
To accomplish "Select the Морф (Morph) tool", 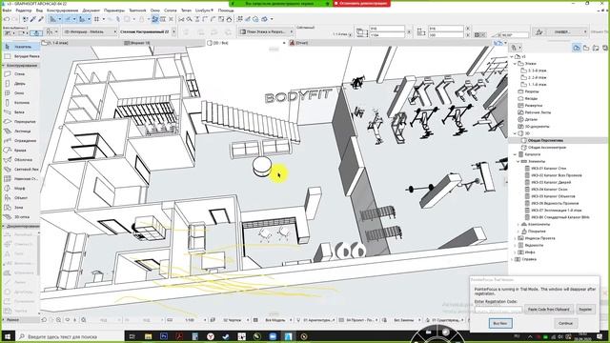I will 21,189.
